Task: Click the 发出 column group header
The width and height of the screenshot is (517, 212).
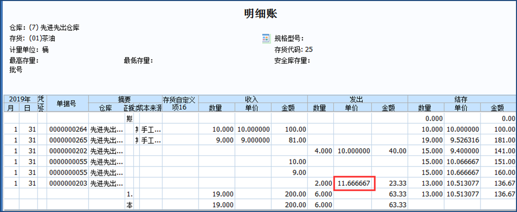Action: tap(357, 99)
